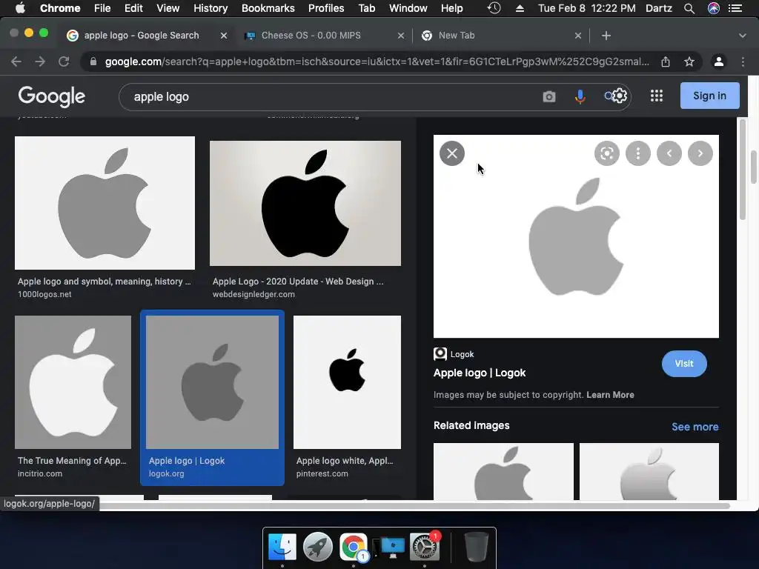
Task: Close the apple logo Google Search tab
Action: click(x=224, y=36)
